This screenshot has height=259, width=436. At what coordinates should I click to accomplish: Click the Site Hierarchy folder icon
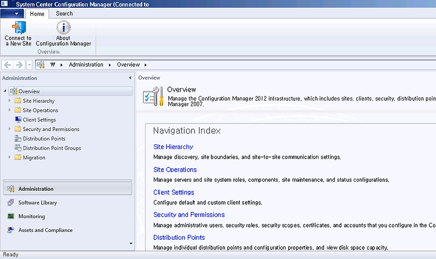(18, 100)
